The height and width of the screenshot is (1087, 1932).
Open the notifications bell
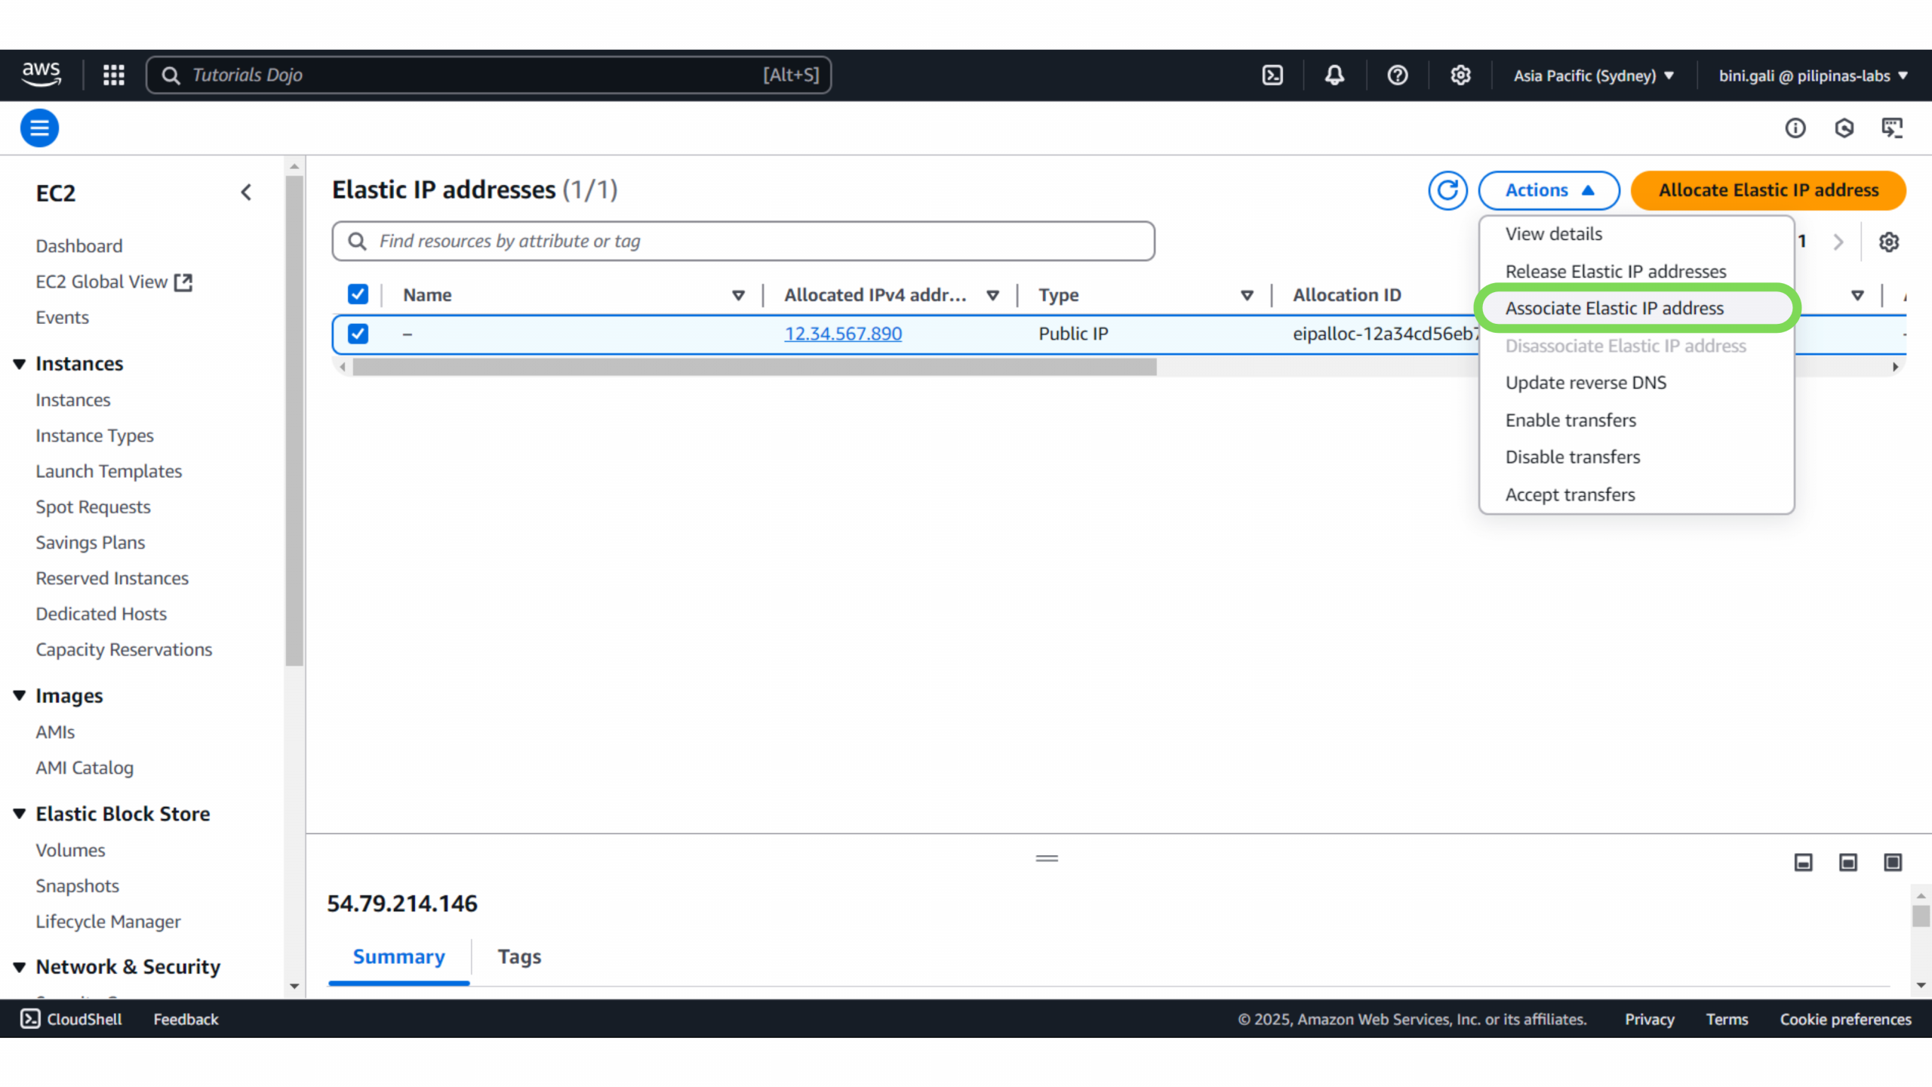[x=1334, y=75]
